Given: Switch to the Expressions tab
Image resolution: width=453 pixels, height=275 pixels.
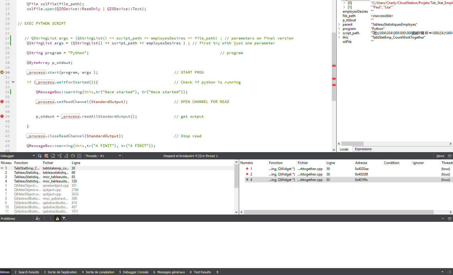Looking at the screenshot, I should point(363,149).
